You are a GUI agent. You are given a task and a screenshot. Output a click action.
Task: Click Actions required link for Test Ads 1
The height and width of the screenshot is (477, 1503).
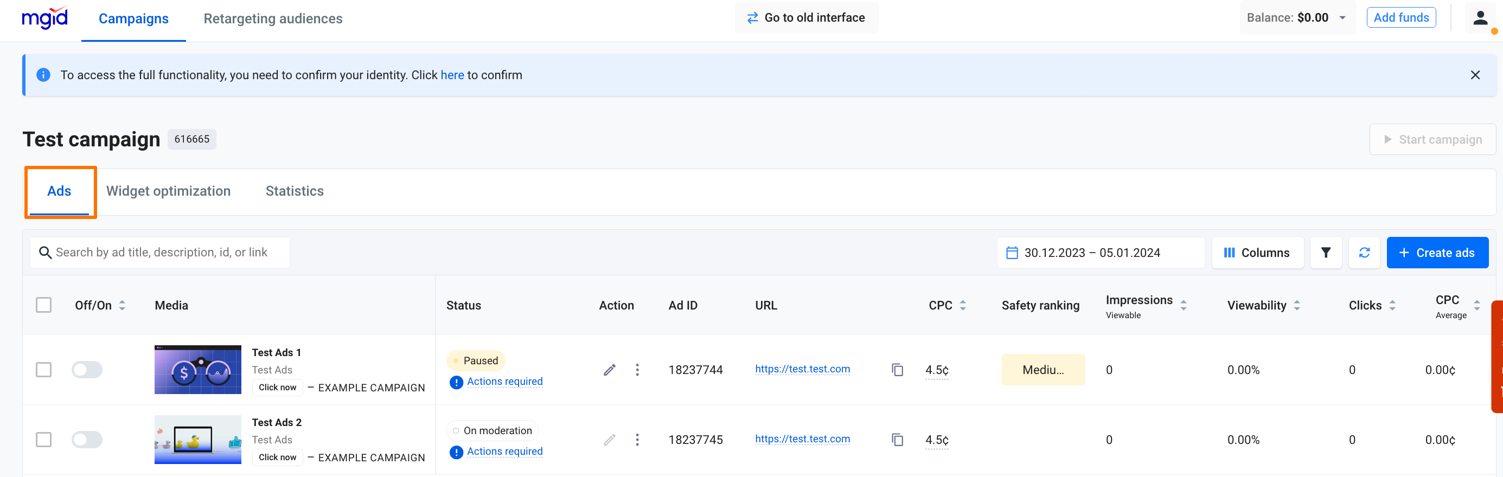pyautogui.click(x=504, y=382)
